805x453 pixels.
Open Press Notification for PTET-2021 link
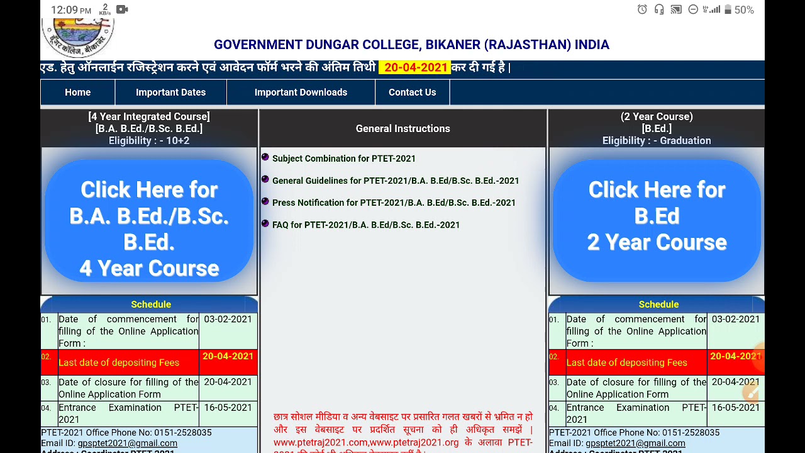[394, 203]
